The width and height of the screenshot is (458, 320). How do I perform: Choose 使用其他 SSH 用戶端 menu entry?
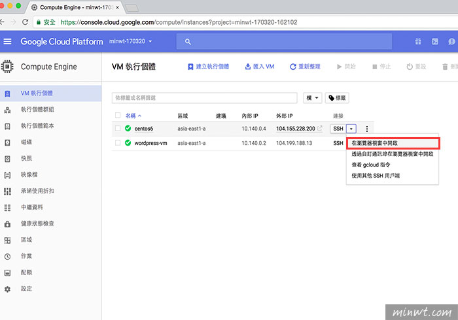(x=376, y=176)
